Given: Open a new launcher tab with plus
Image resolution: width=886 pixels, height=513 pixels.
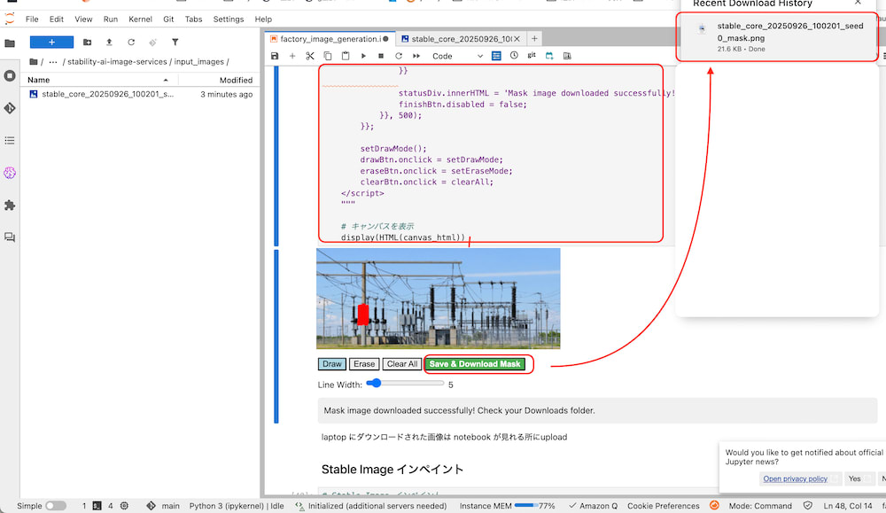Looking at the screenshot, I should pos(534,38).
